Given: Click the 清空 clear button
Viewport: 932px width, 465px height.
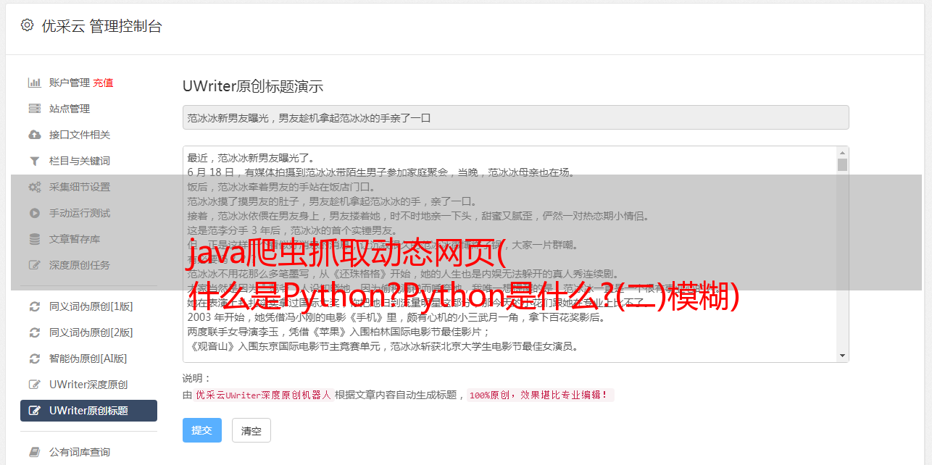Looking at the screenshot, I should (x=251, y=430).
